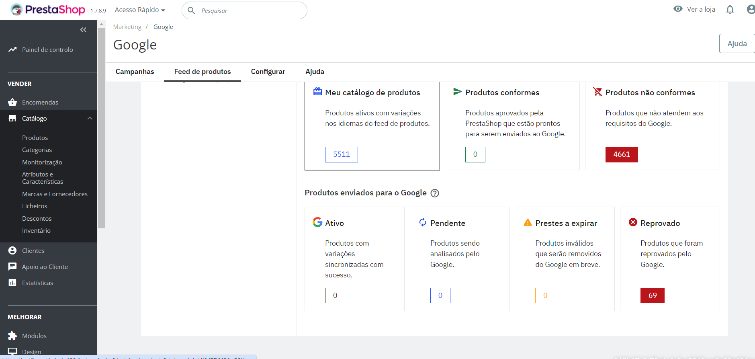Click the Estatísticas menu label
The image size is (755, 359).
pyautogui.click(x=38, y=283)
